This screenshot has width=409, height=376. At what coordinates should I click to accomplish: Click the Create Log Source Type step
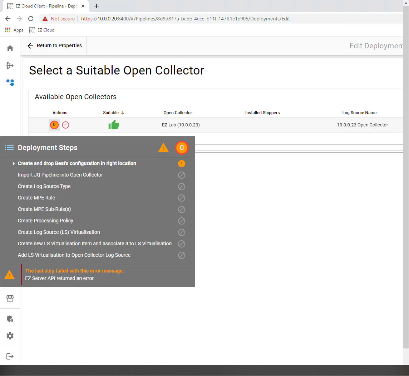coord(44,186)
